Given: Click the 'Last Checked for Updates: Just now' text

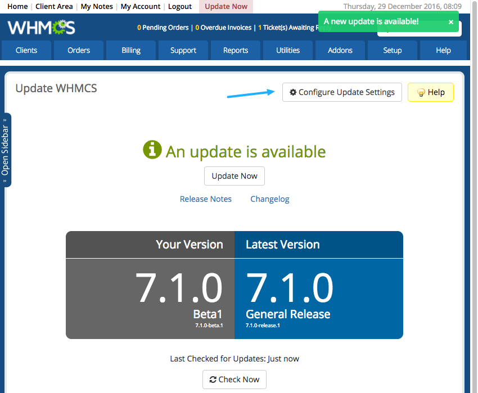Looking at the screenshot, I should tap(235, 359).
